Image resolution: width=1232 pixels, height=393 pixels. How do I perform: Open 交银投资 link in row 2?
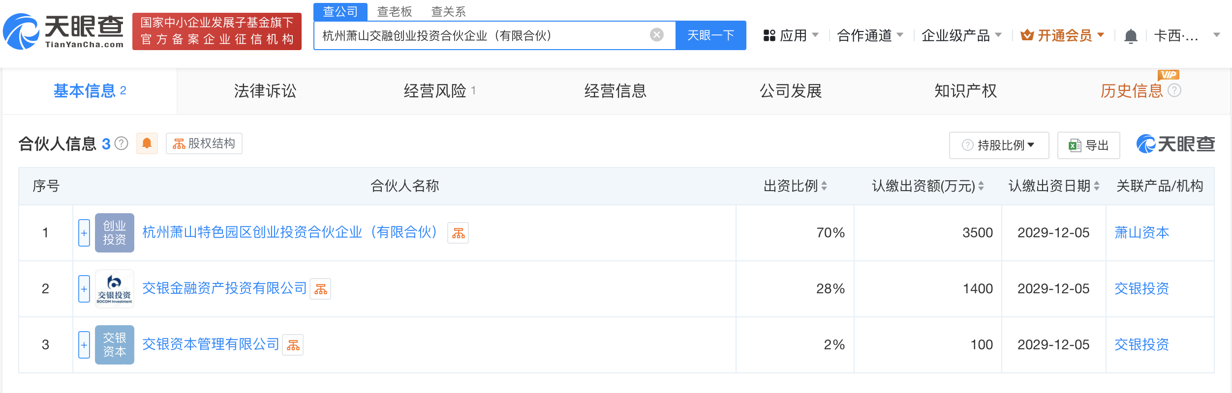(x=1141, y=288)
